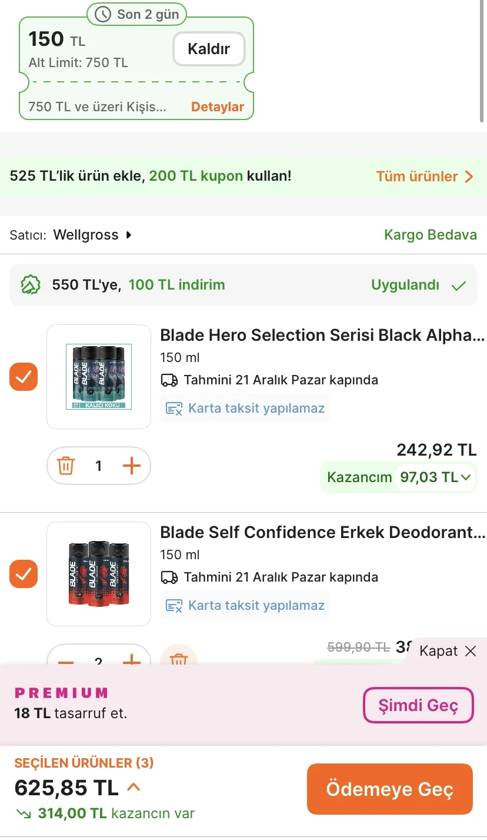
Task: Click the card installment icon on Blade Self Confidence
Action: [x=174, y=605]
